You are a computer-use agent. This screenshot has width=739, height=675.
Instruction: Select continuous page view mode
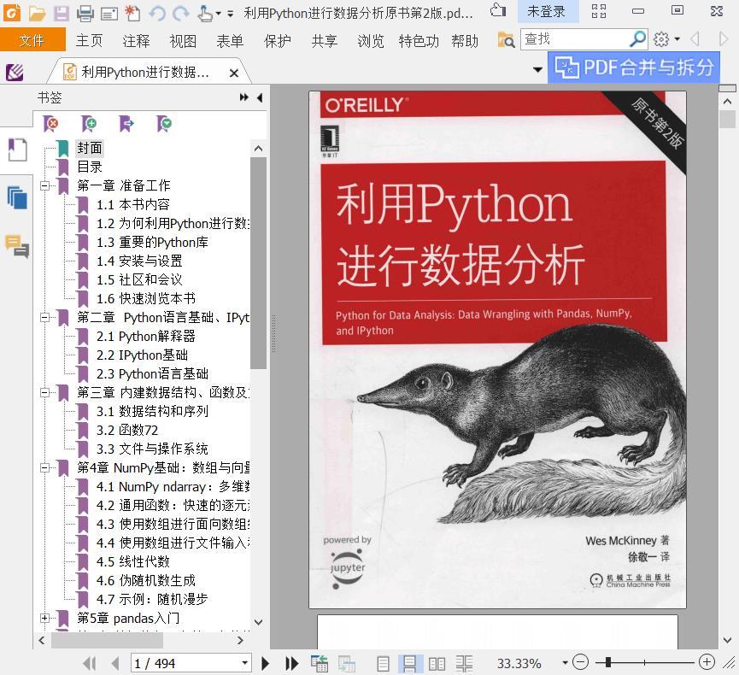point(409,664)
